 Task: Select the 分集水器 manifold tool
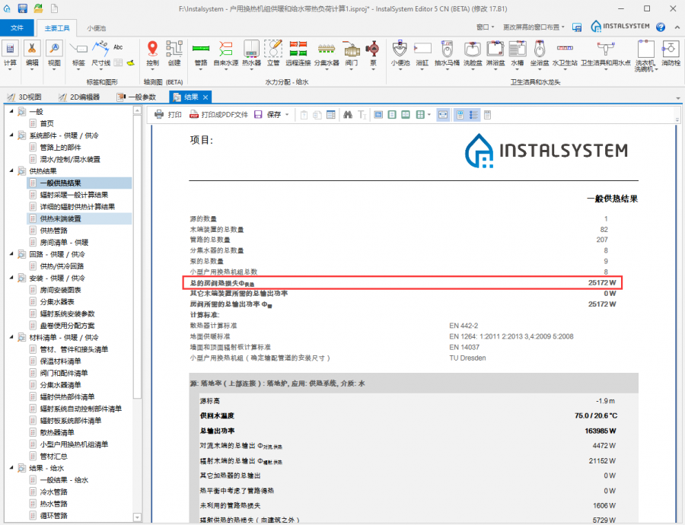(x=327, y=53)
